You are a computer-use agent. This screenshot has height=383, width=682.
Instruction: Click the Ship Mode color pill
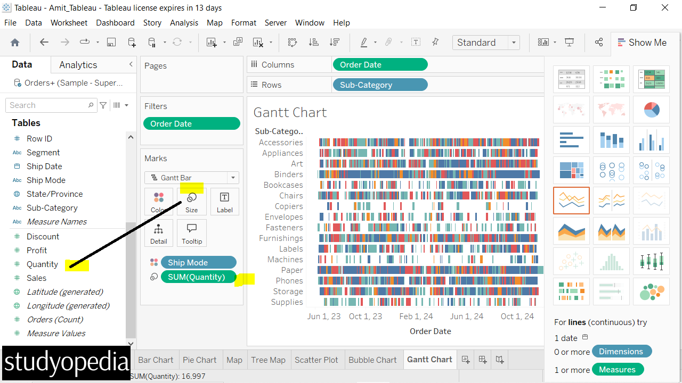(x=199, y=262)
